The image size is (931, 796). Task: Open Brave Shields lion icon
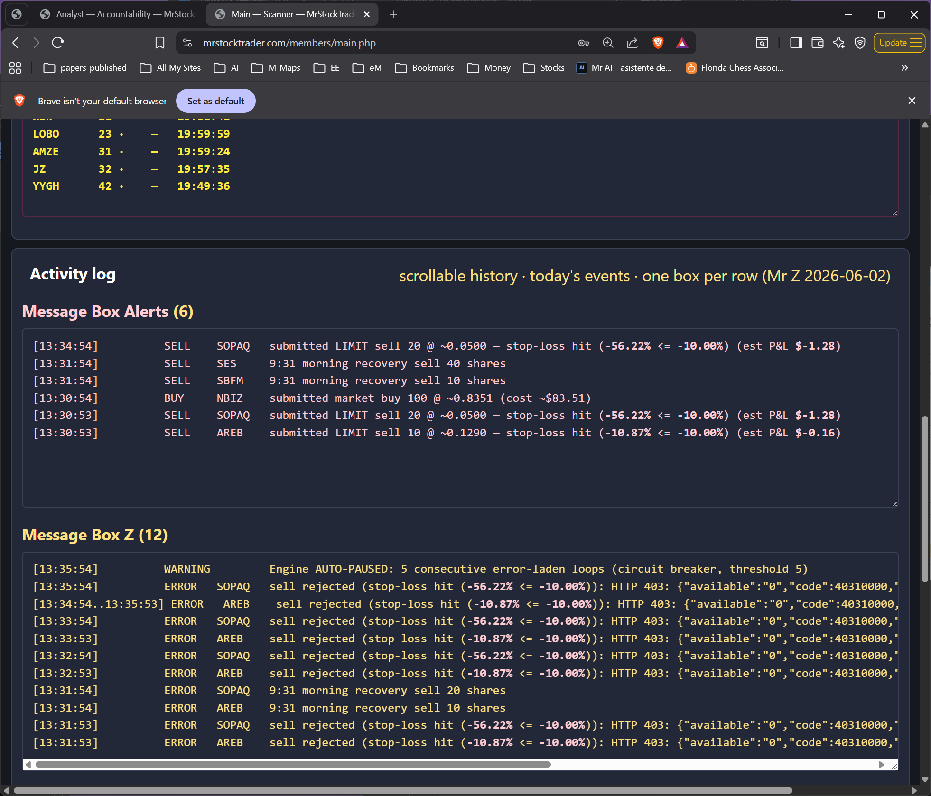click(x=658, y=43)
